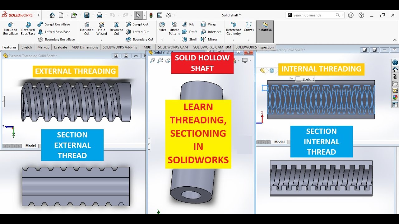Image resolution: width=399 pixels, height=224 pixels.
Task: Click the Open file icon
Action: pos(74,15)
